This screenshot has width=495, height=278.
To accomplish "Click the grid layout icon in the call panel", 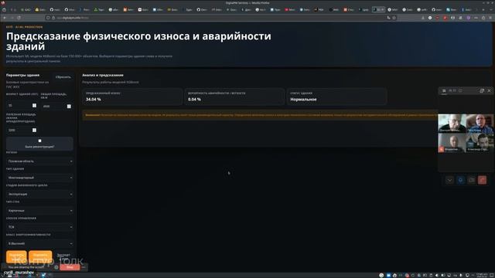I will coord(444,91).
